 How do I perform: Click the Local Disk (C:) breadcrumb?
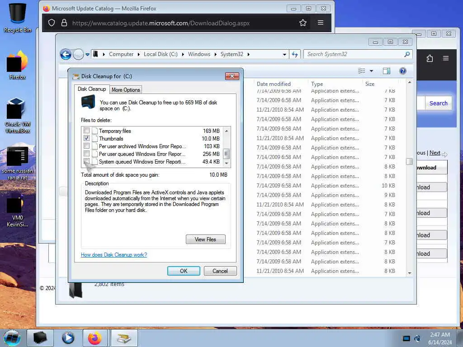(161, 54)
